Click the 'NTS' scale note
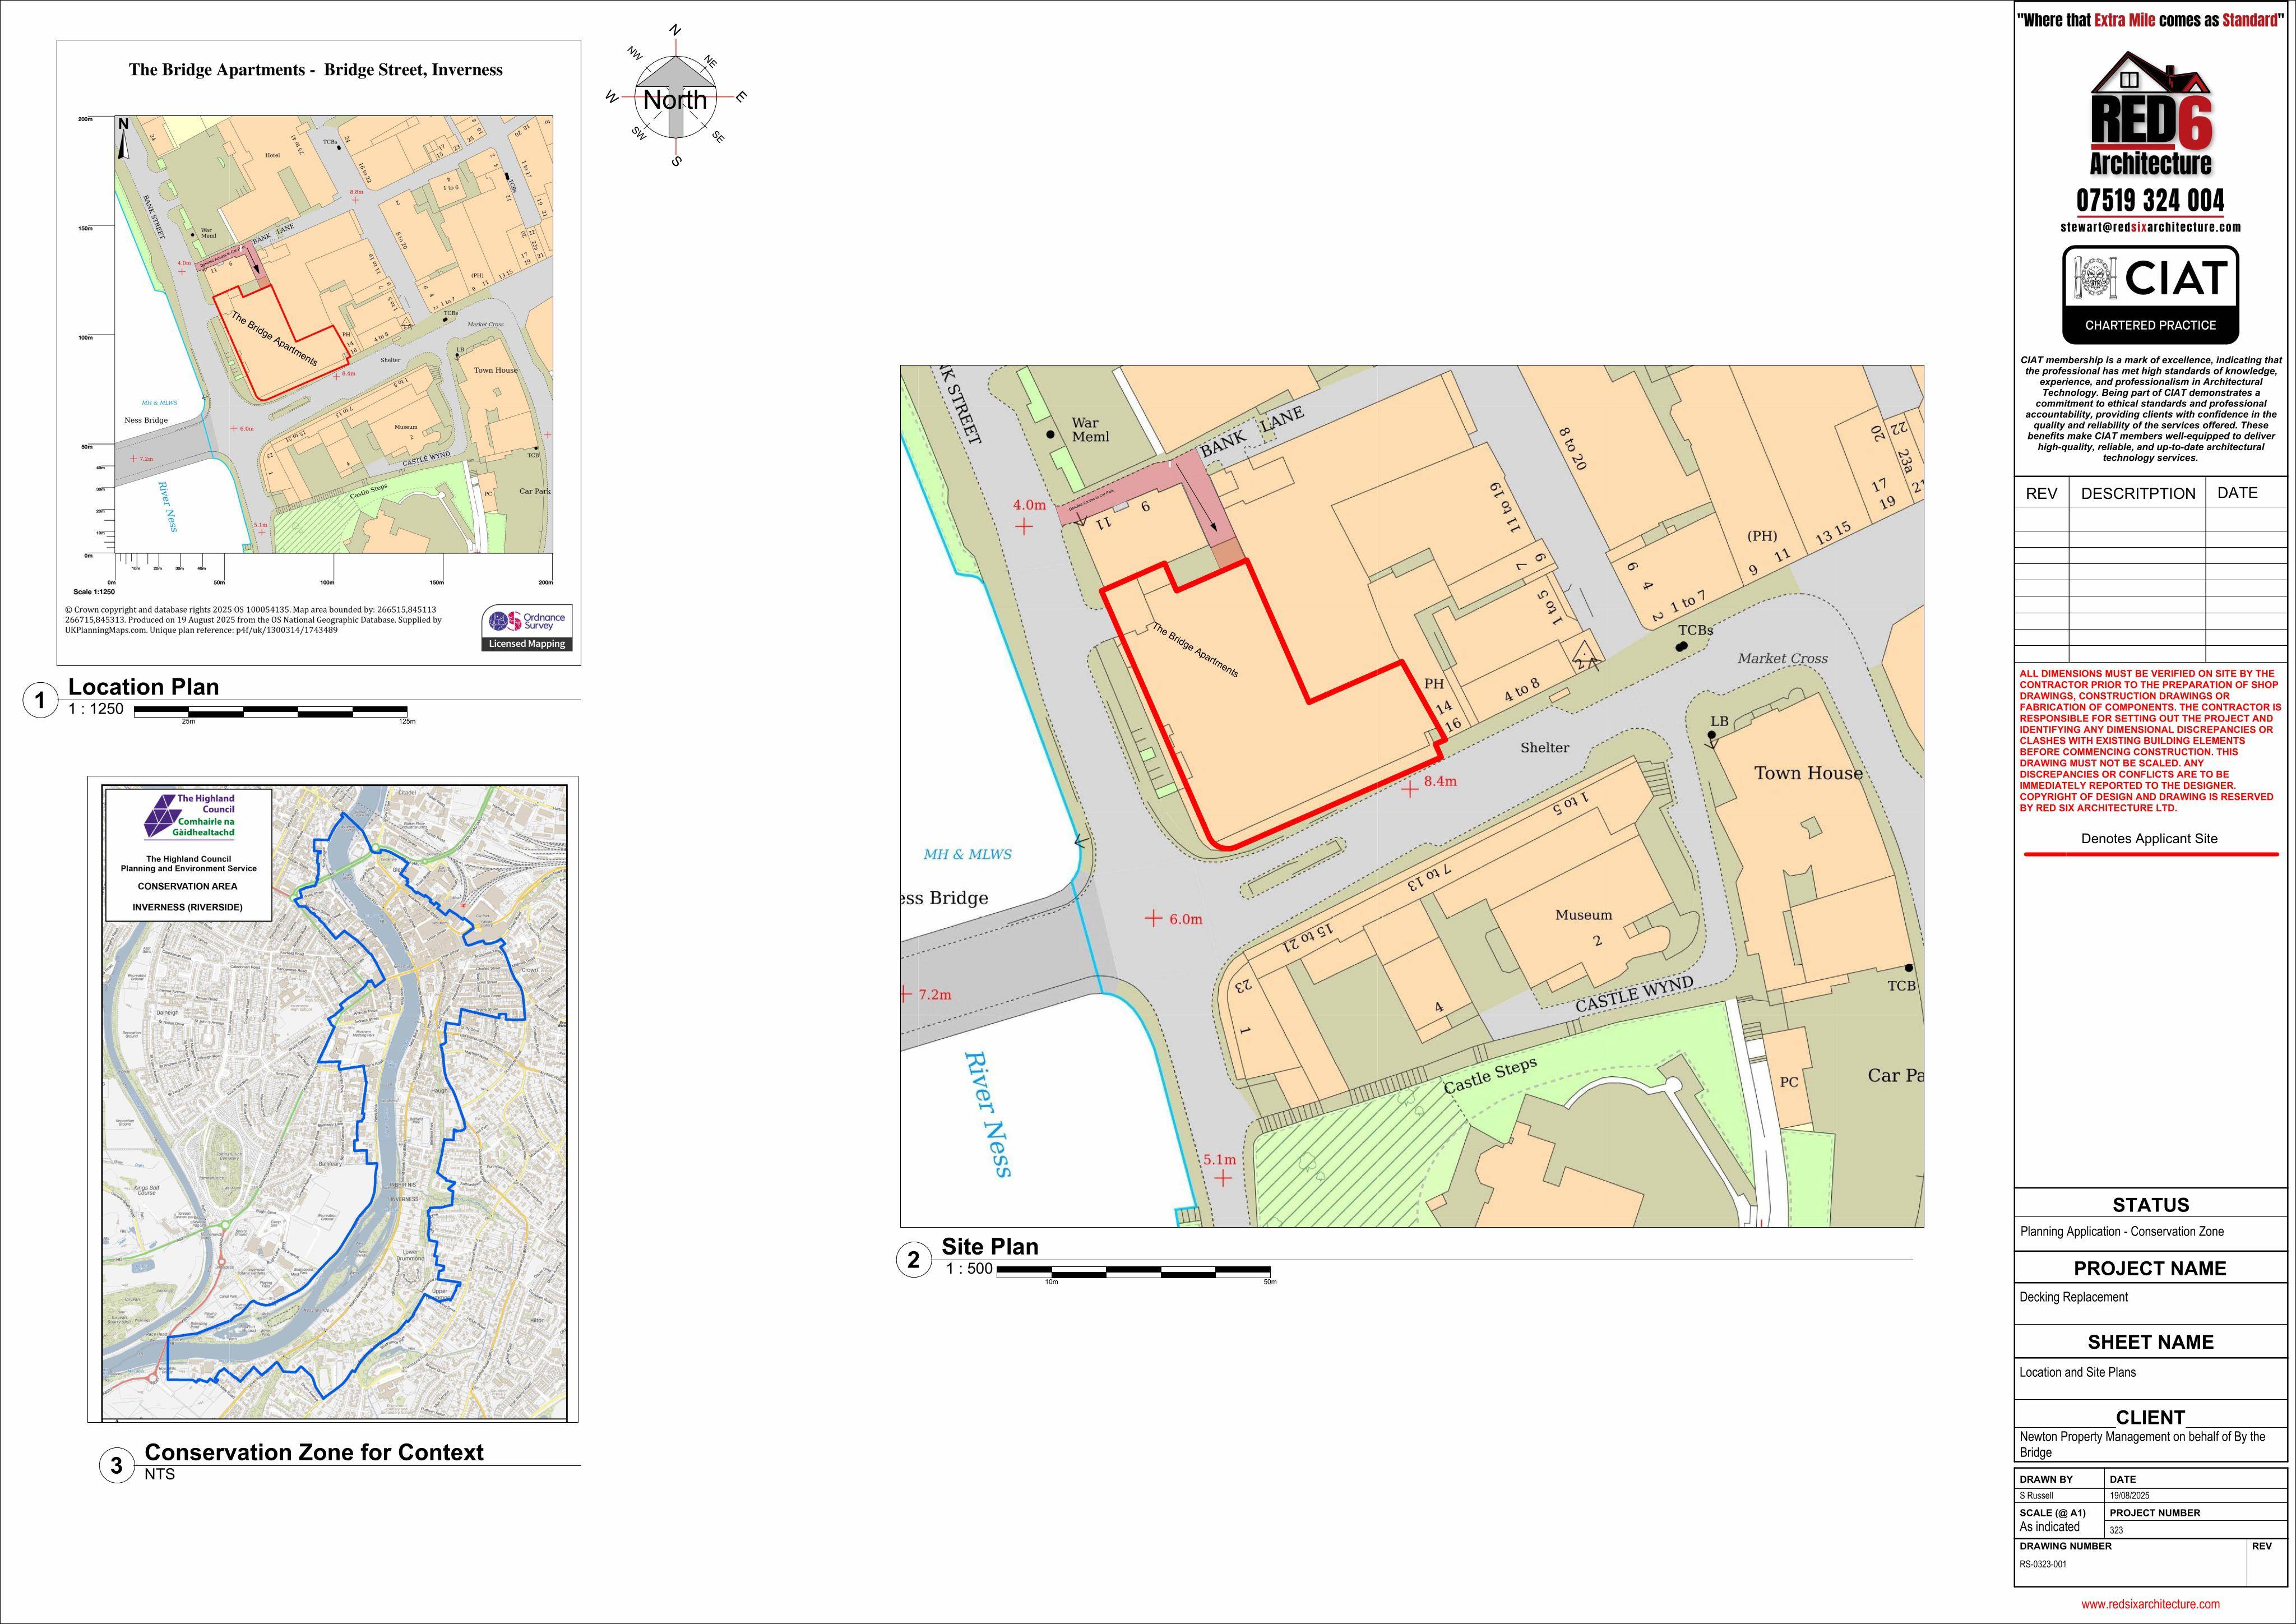Screen dimensions: 2296x1624 tap(160, 1474)
